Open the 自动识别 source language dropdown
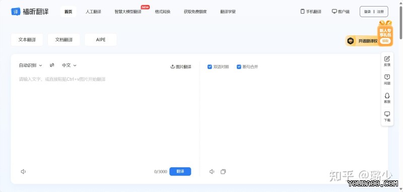 (30, 66)
